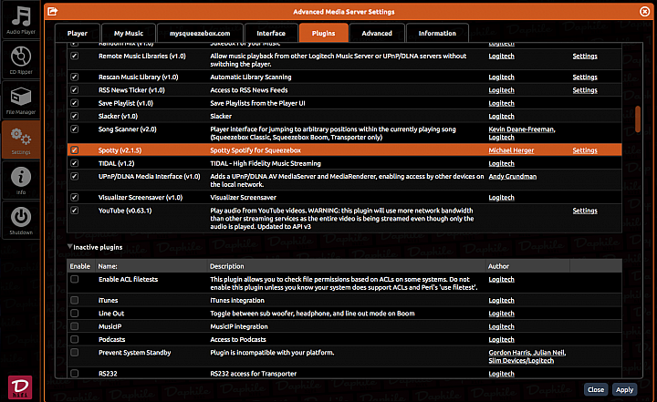Open Settings link for YouTube plugin
This screenshot has width=657, height=402.
[585, 211]
